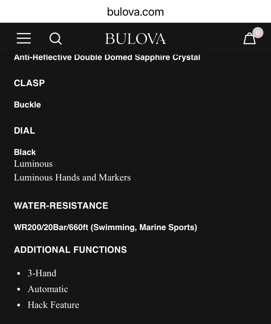The height and width of the screenshot is (324, 271).
Task: Tap the WATER-RESISTANCE section heading
Action: pyautogui.click(x=61, y=206)
